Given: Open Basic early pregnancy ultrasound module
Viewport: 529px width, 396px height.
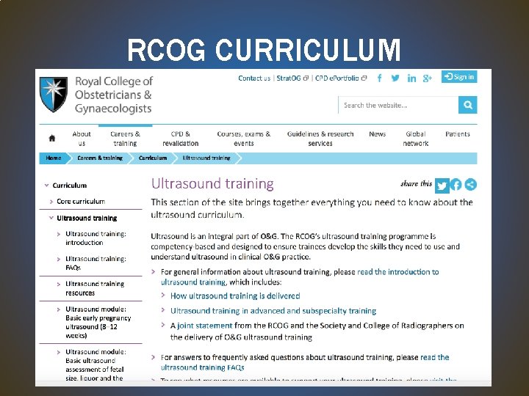Looking at the screenshot, I should (98, 322).
